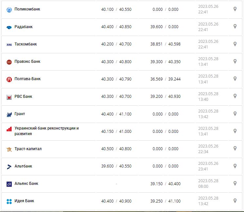Click Полтава-Банк cash rate 40.300 / 40.790
244x212 pixels.
pyautogui.click(x=116, y=79)
